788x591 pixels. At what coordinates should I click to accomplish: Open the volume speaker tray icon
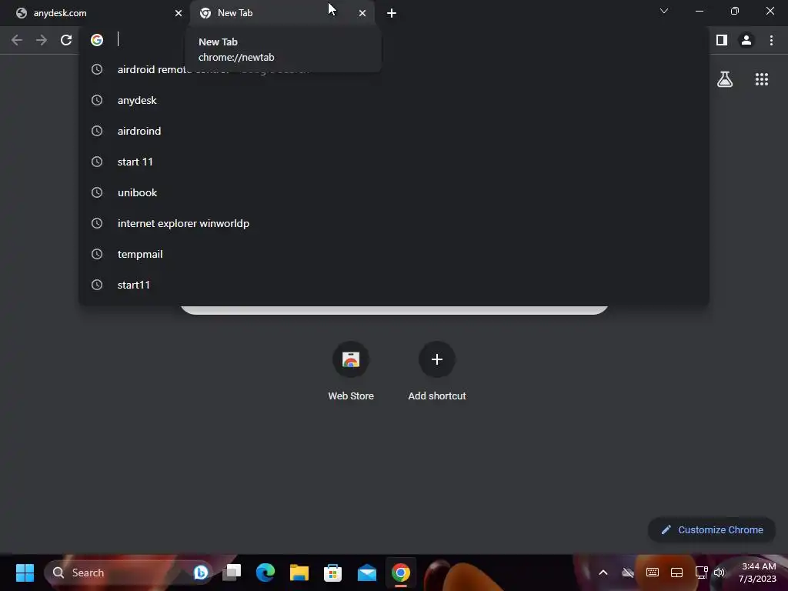(720, 573)
